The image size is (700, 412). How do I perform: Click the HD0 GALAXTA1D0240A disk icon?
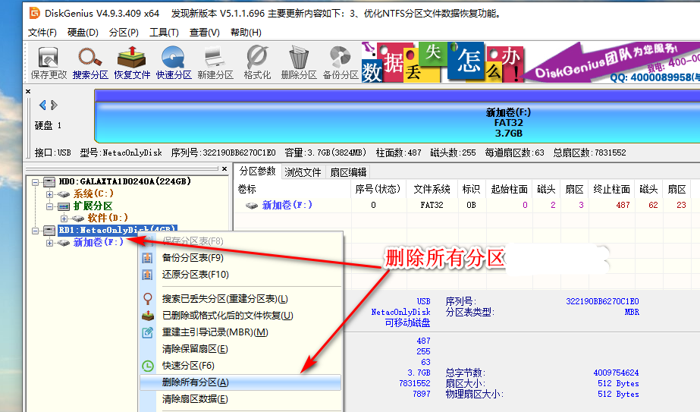click(49, 182)
